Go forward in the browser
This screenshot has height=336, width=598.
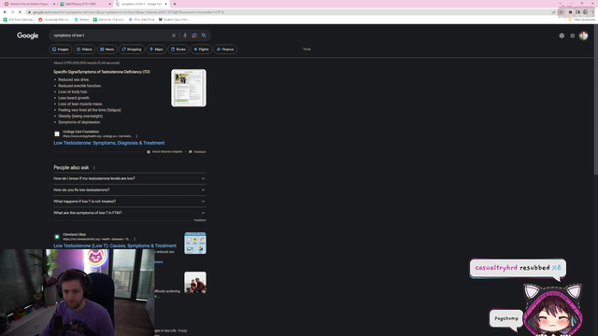(12, 12)
